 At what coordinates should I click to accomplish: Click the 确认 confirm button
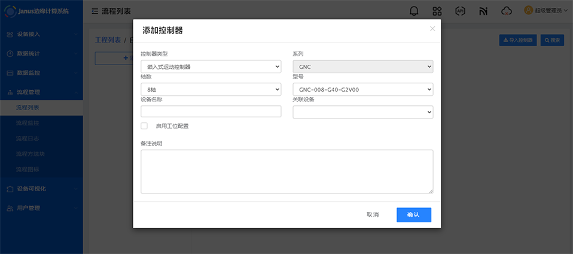coord(413,214)
